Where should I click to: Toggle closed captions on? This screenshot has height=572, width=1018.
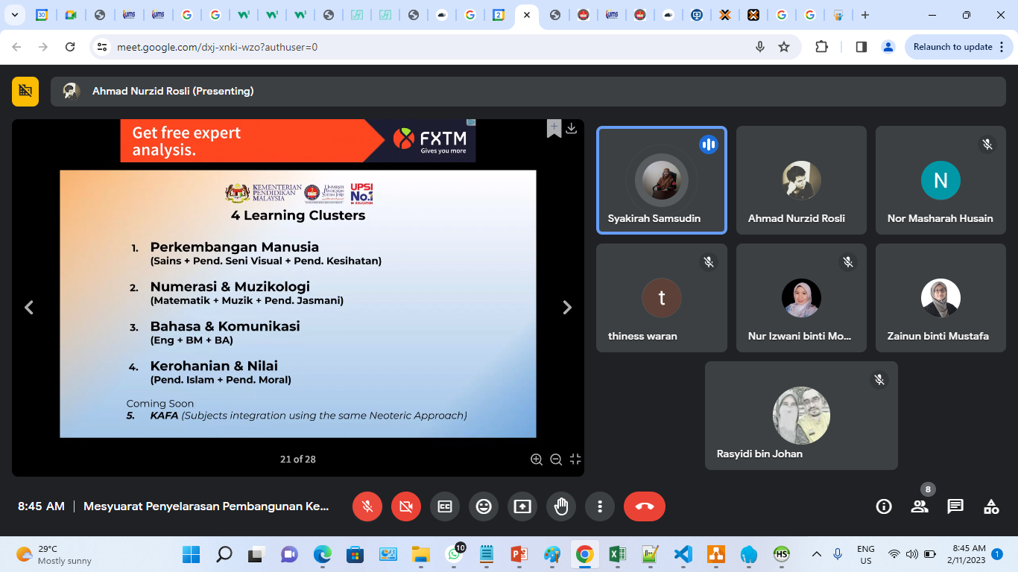[445, 506]
